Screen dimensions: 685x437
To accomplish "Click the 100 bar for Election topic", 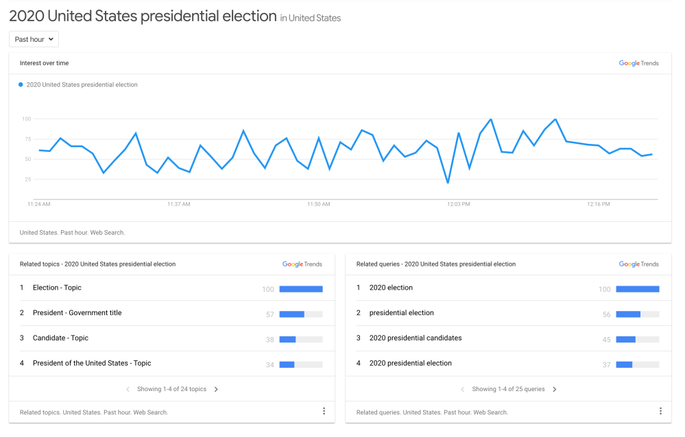I will point(300,289).
